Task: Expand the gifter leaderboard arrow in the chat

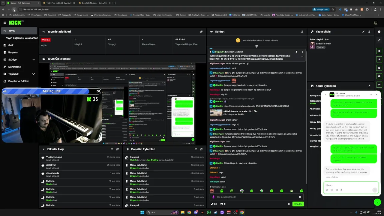Action: click(256, 46)
